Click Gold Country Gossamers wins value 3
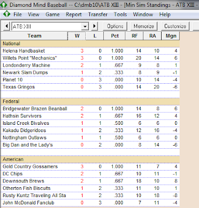199x208 pixels. click(x=82, y=166)
